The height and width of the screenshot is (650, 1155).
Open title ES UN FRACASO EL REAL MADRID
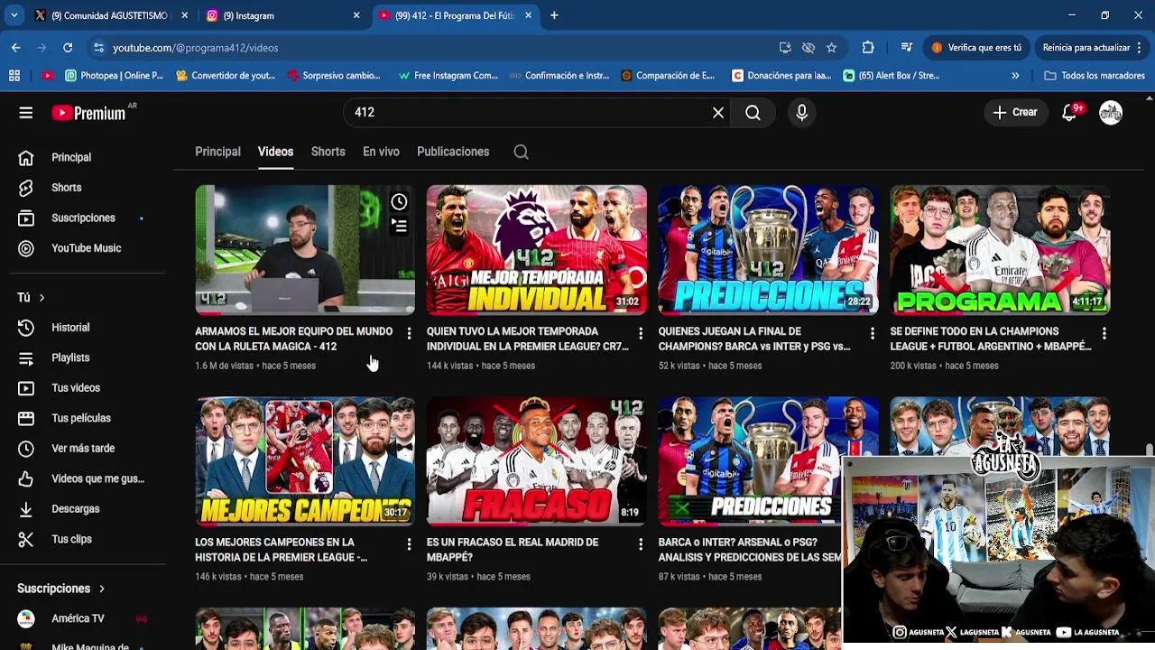(513, 550)
